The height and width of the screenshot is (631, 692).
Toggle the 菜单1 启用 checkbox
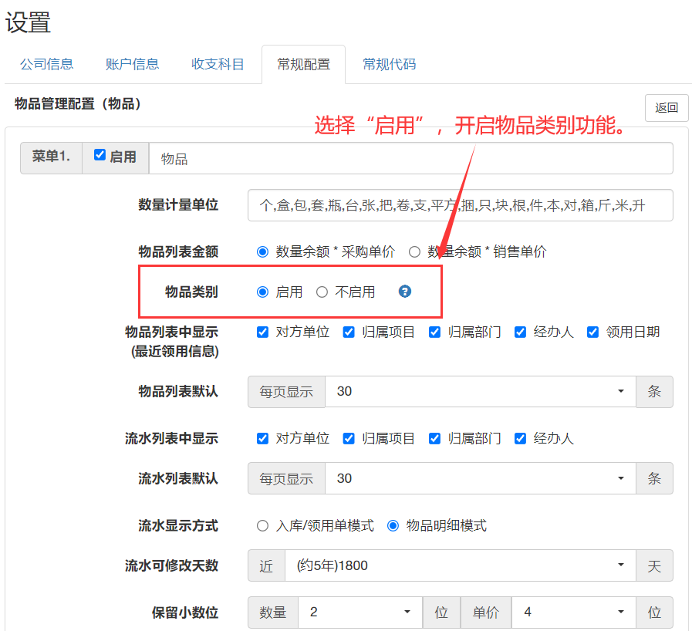(x=100, y=155)
